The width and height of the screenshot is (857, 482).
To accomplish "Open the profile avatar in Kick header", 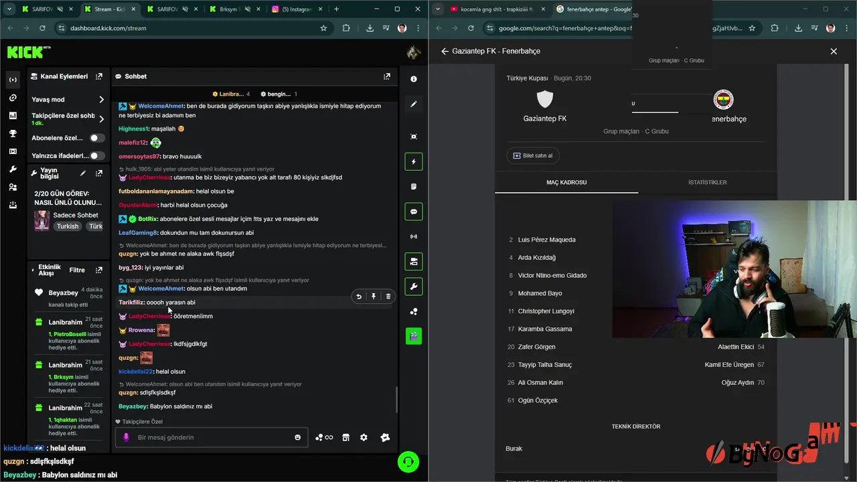I will tap(413, 52).
